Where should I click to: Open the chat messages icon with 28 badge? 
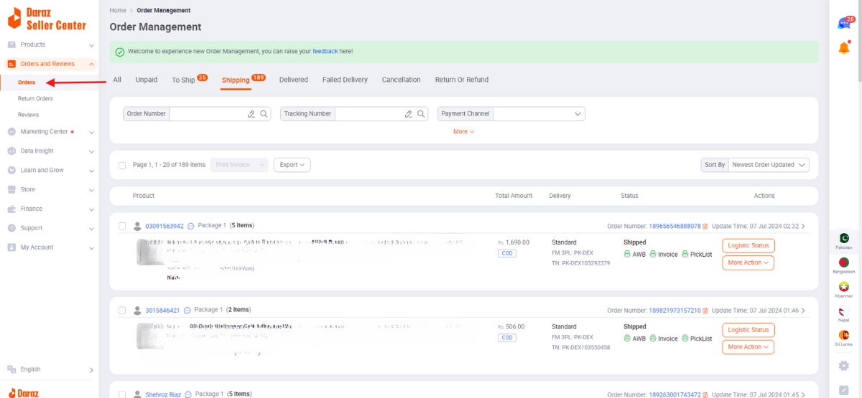(844, 24)
